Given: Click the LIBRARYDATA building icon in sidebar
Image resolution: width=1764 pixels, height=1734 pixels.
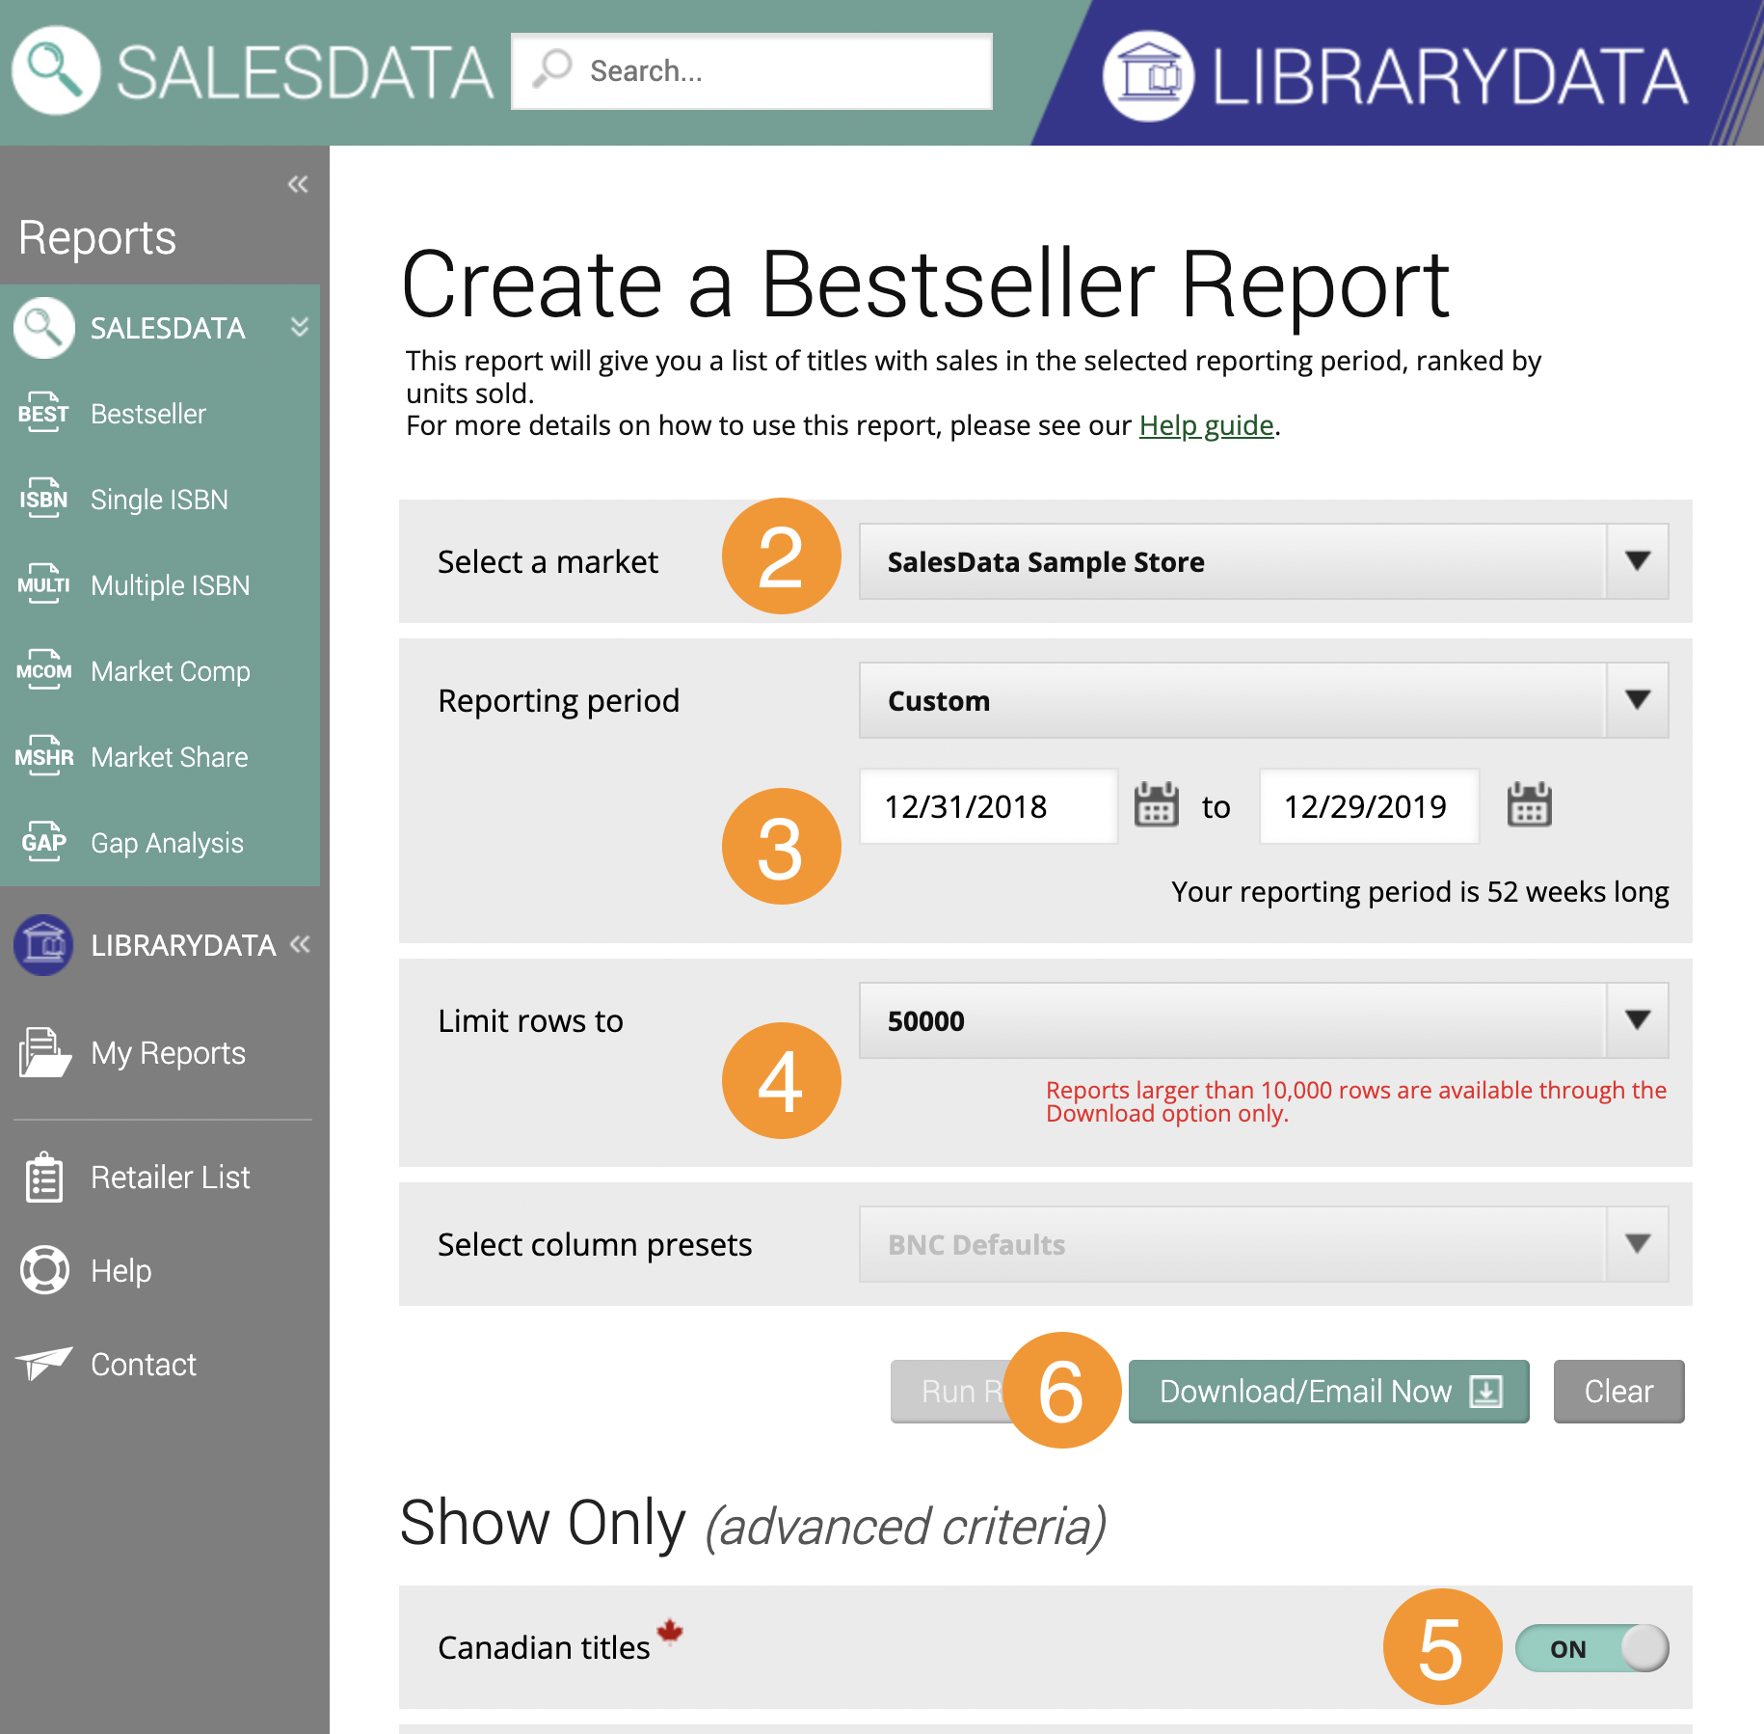Looking at the screenshot, I should (x=43, y=945).
